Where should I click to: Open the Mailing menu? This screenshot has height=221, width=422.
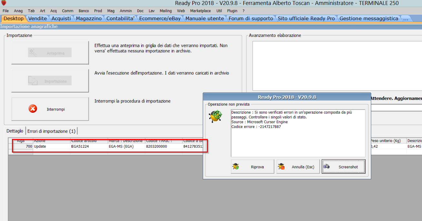166,11
